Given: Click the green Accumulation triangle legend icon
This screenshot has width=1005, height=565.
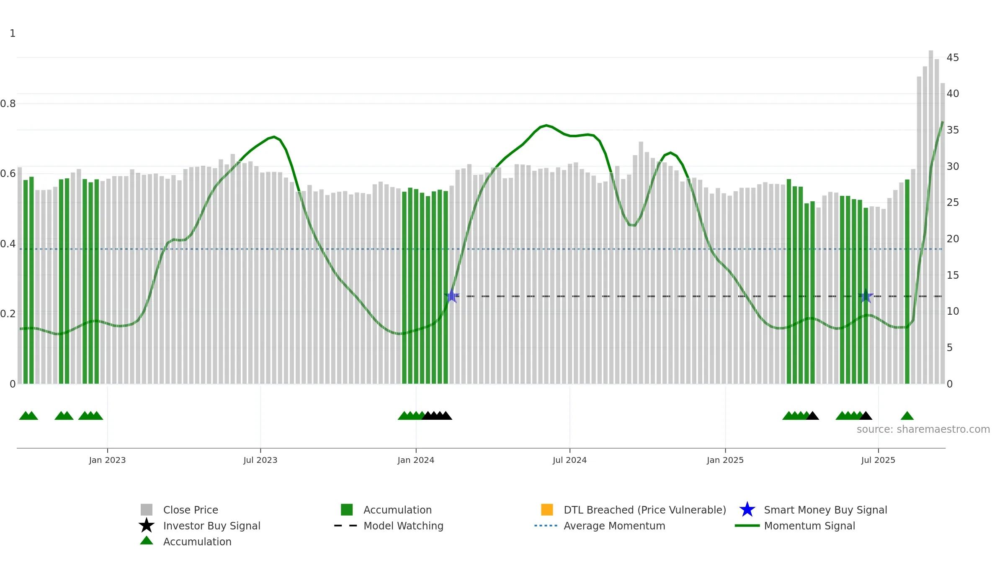Looking at the screenshot, I should 147,541.
